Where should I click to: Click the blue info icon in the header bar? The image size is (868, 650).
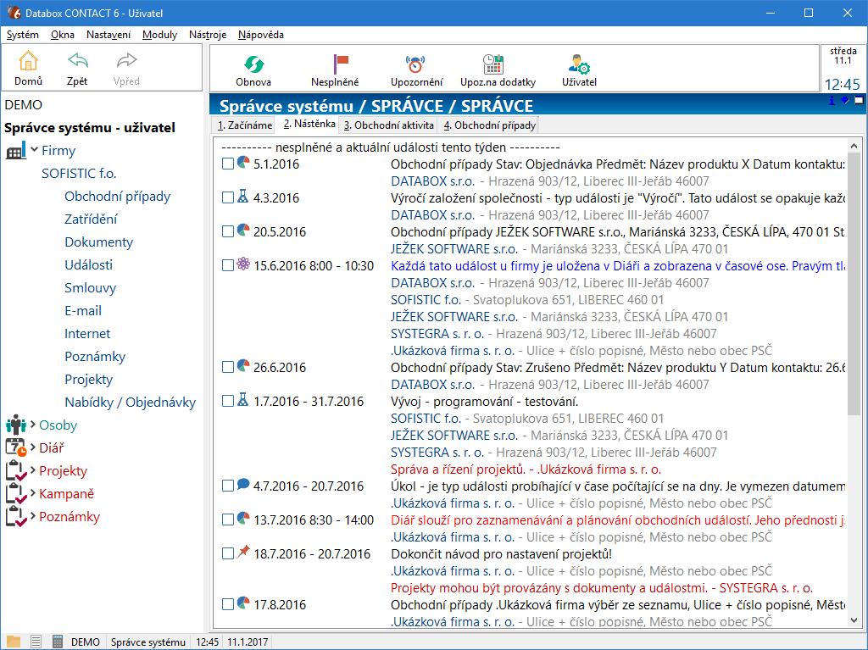tap(832, 100)
